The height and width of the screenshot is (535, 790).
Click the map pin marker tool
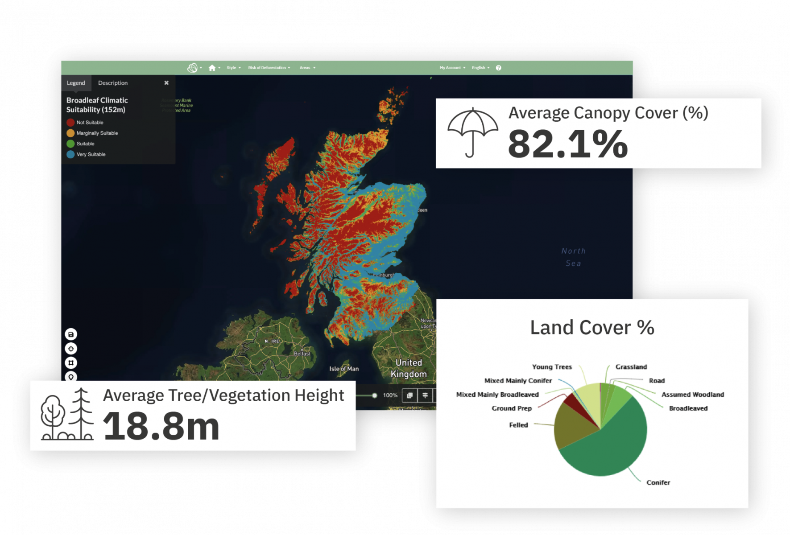pyautogui.click(x=71, y=377)
